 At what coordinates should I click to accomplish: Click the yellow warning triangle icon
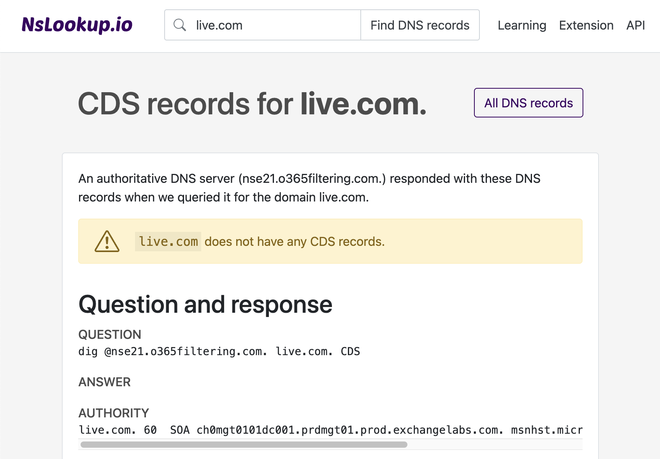pos(107,241)
